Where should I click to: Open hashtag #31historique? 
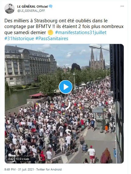pyautogui.click(x=19, y=39)
